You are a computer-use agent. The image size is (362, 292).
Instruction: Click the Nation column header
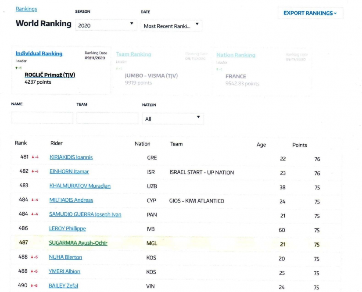143,144
